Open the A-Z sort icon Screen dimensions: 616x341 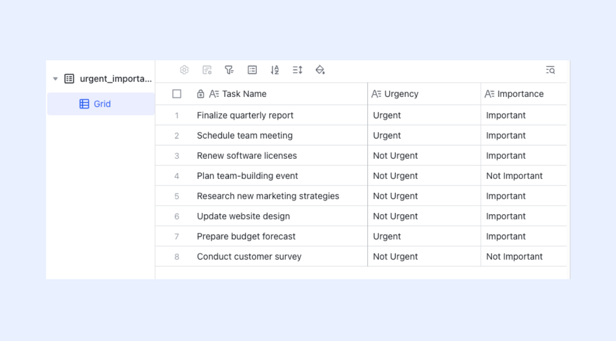(275, 70)
